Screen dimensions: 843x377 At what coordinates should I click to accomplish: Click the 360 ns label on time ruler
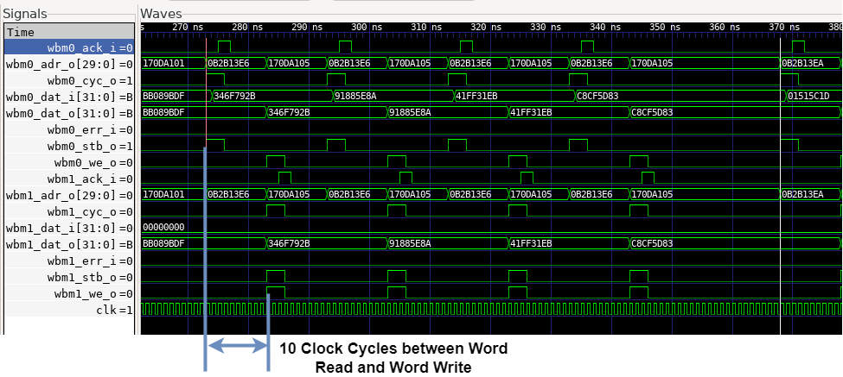click(x=725, y=27)
